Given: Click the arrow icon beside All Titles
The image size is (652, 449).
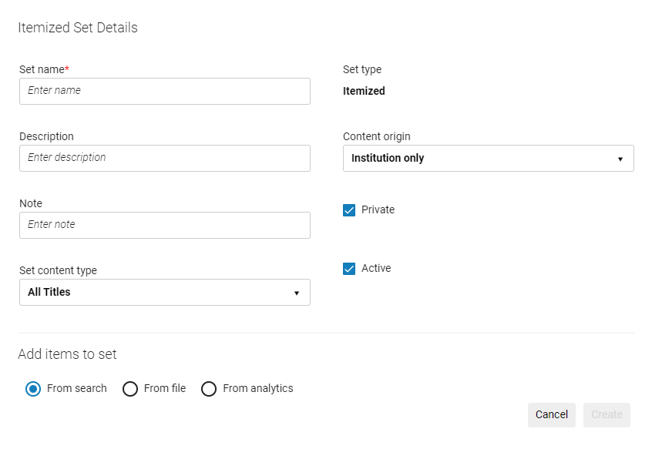Looking at the screenshot, I should [296, 293].
